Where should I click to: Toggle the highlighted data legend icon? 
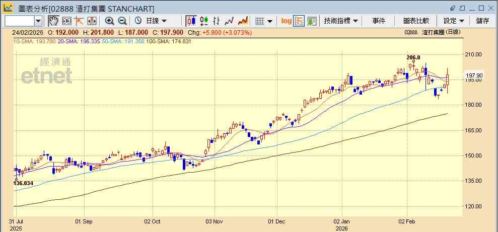pyautogui.click(x=299, y=21)
